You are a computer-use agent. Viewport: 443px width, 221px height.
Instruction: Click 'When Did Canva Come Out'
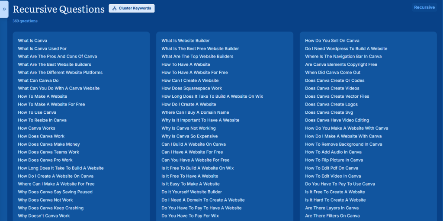333,72
